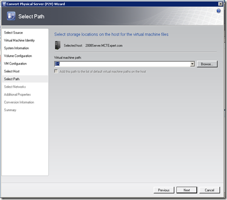Click the 'Selected host:' label
The height and width of the screenshot is (200, 227).
click(x=73, y=46)
